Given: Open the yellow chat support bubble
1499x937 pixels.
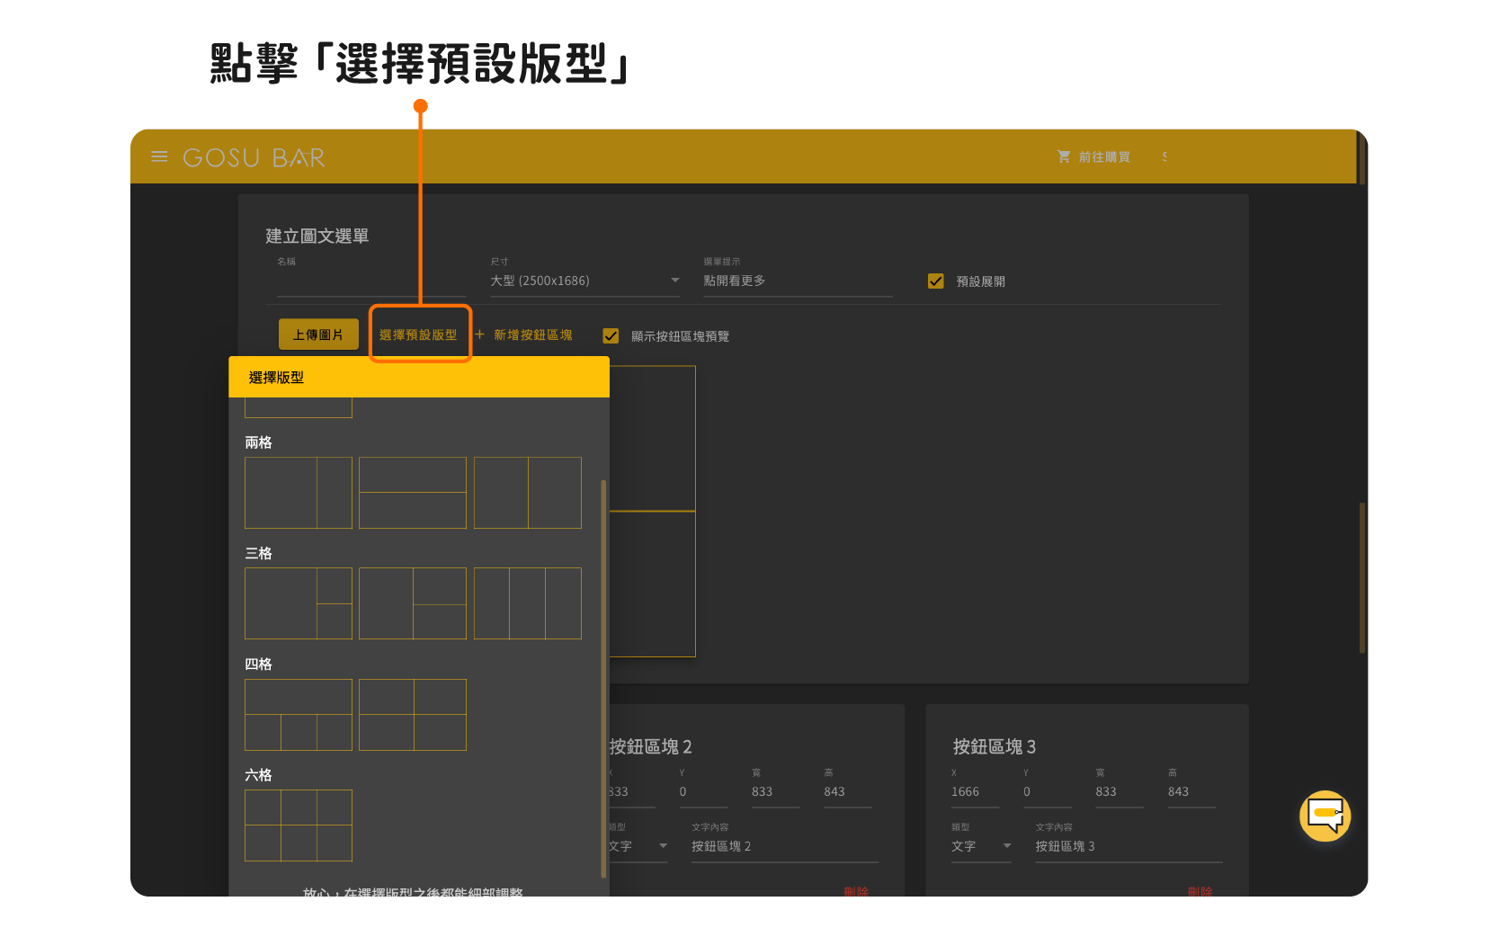Looking at the screenshot, I should click(1325, 816).
